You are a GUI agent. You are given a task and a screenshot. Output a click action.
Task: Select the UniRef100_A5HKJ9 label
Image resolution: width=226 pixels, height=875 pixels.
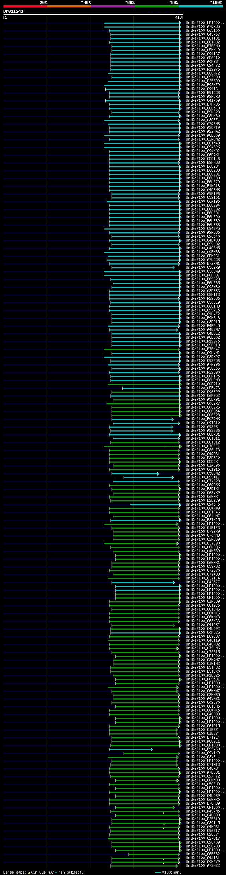pos(203,50)
